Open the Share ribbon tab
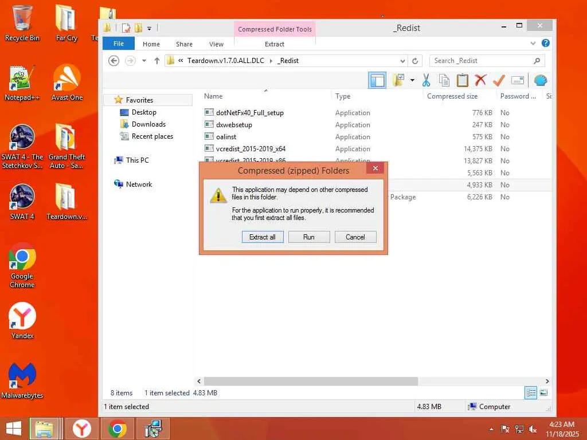587x440 pixels. pyautogui.click(x=184, y=44)
